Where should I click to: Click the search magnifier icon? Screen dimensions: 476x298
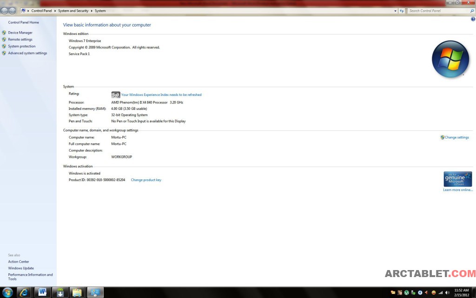(x=472, y=11)
